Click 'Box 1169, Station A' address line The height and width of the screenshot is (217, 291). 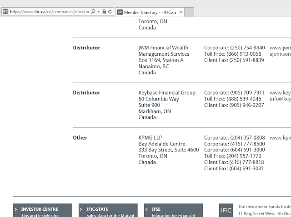pos(161,60)
